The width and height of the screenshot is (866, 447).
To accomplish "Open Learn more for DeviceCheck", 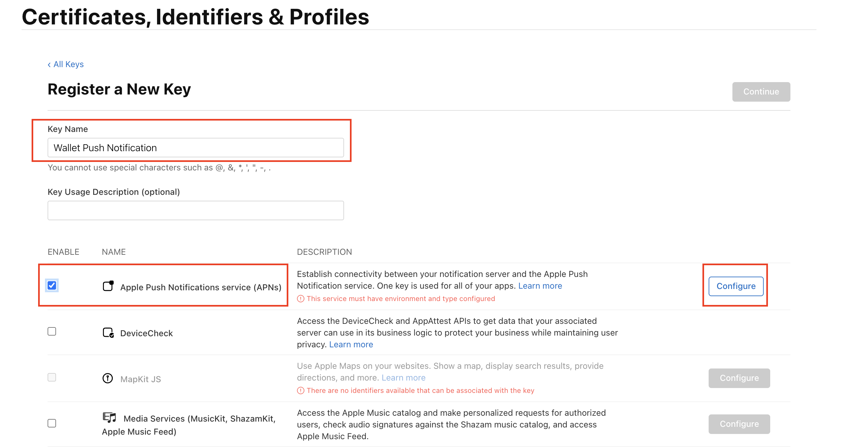I will point(351,344).
